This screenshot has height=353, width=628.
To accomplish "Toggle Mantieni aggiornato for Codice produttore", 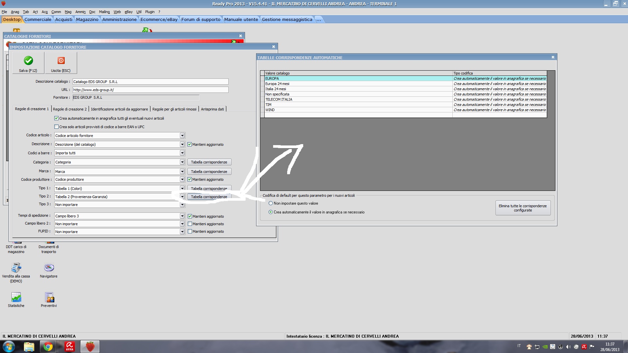I will click(x=189, y=179).
